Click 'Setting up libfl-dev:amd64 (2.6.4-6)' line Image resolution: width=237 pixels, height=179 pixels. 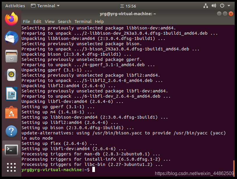(74, 149)
